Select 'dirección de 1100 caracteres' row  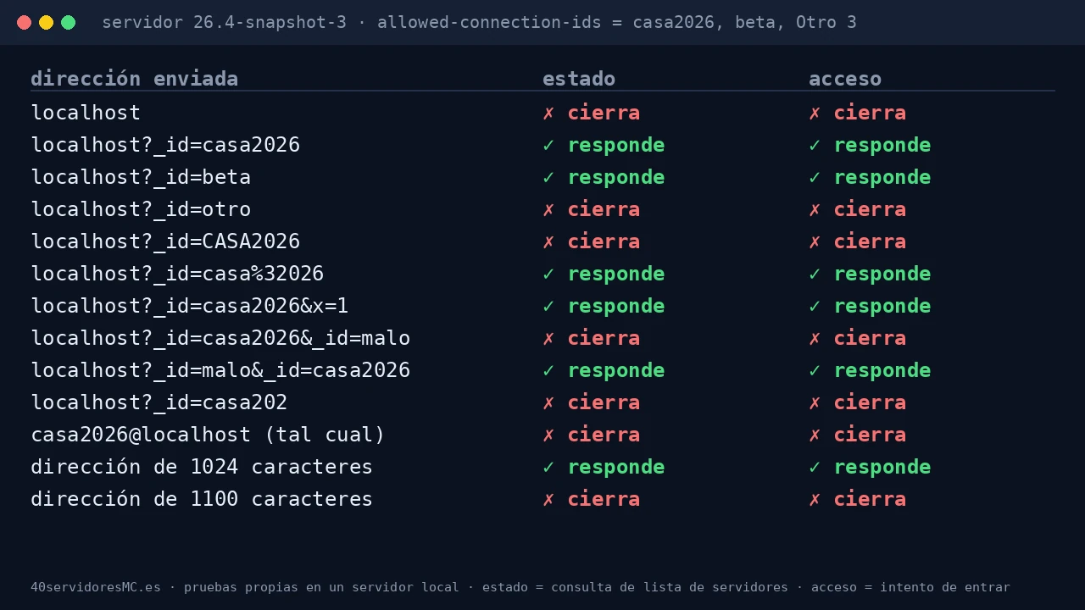click(x=202, y=499)
